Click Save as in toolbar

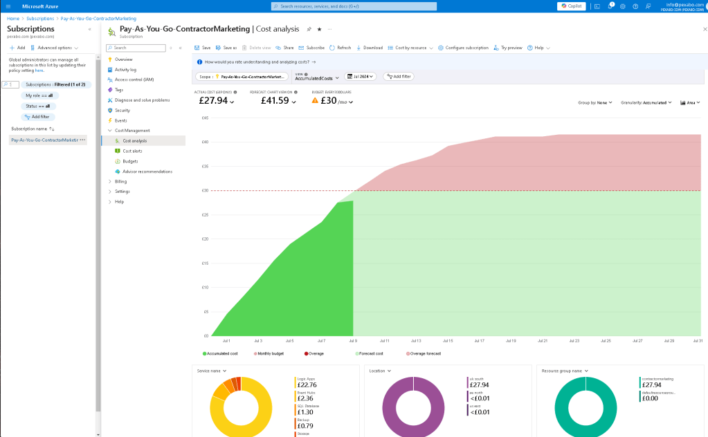pyautogui.click(x=226, y=48)
